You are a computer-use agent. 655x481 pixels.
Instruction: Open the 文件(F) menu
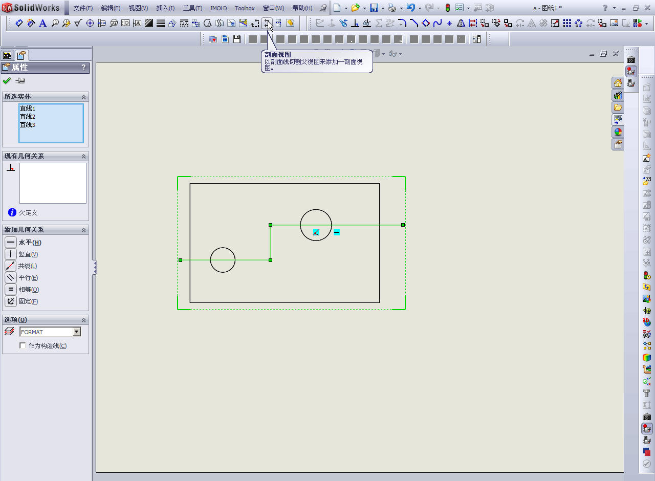click(83, 8)
